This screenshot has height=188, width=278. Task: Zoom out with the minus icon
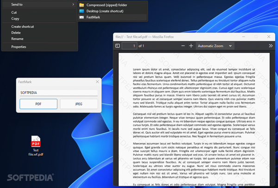(183, 46)
